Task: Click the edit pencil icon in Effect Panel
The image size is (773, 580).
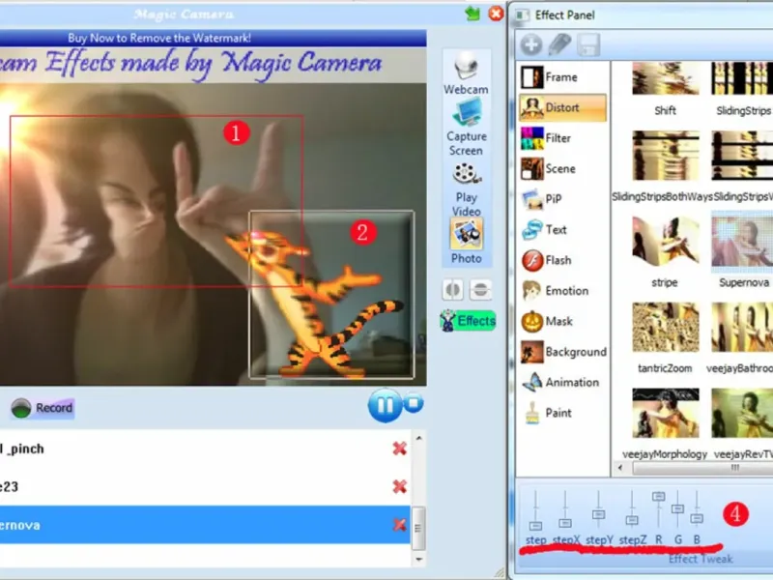Action: tap(559, 44)
